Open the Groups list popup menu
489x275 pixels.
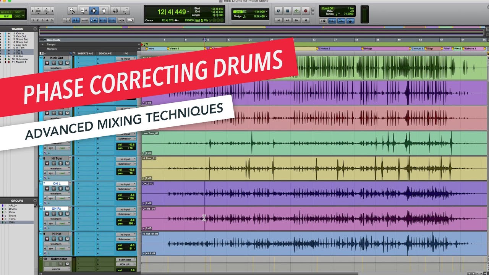[x=35, y=201]
